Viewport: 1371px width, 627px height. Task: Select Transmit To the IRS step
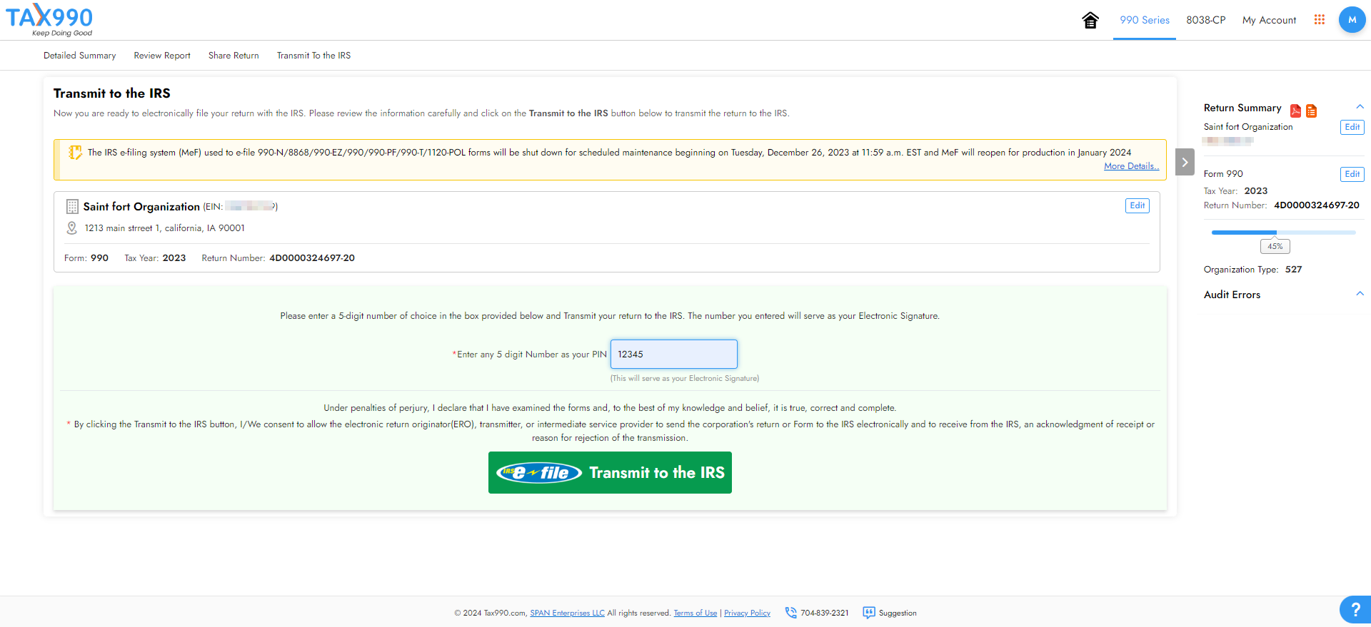313,56
